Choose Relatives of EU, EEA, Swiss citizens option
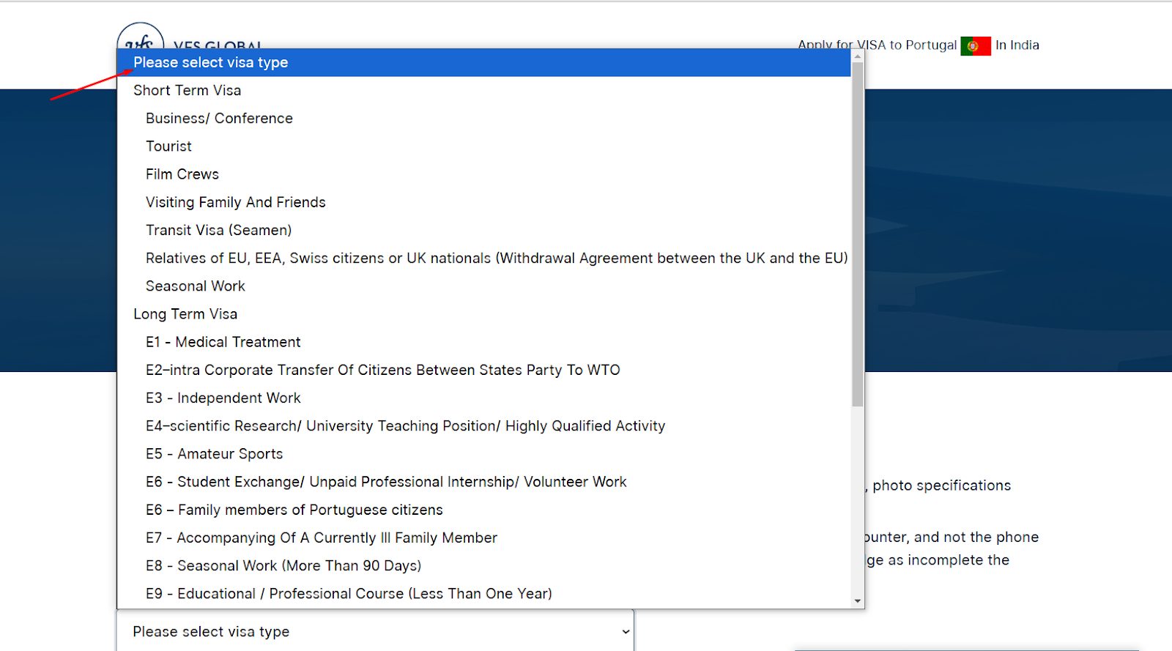Viewport: 1172px width, 651px height. click(x=483, y=258)
